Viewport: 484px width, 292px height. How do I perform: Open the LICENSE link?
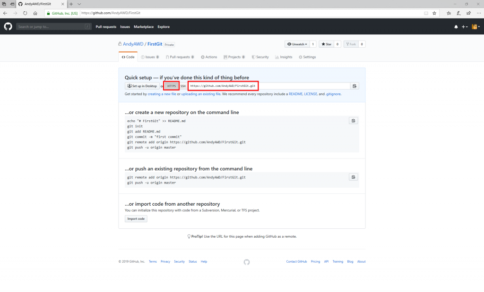[311, 94]
